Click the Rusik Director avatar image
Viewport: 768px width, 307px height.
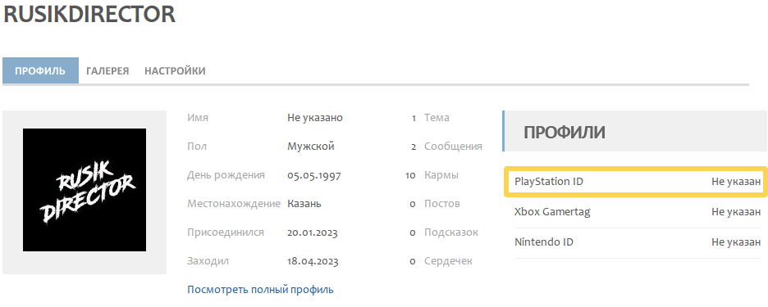[85, 190]
